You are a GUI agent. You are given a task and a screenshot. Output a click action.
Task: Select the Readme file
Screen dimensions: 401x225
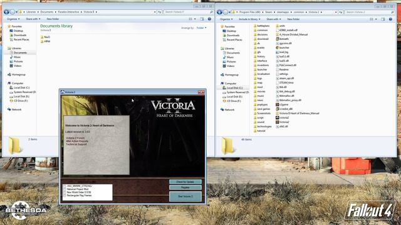coord(282,69)
